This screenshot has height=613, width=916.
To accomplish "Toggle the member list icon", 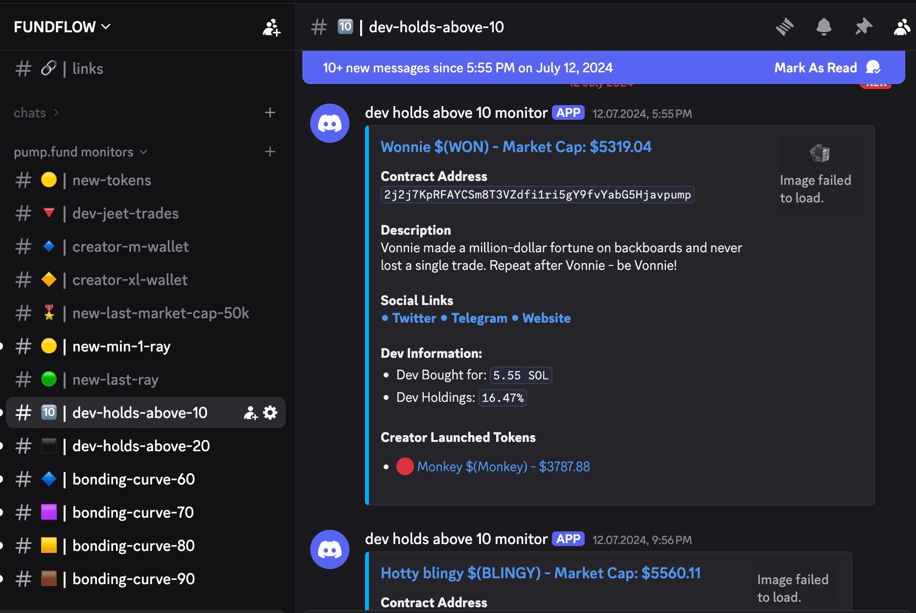I will coord(903,27).
